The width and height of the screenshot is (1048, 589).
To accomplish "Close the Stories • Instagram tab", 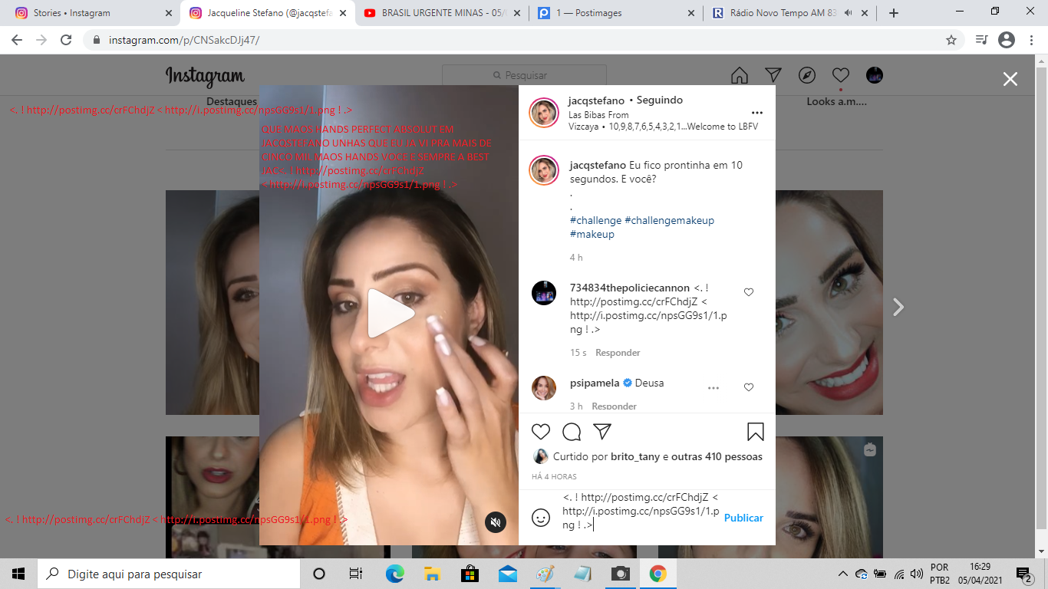I will tap(169, 13).
